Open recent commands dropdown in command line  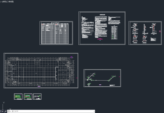9,111
